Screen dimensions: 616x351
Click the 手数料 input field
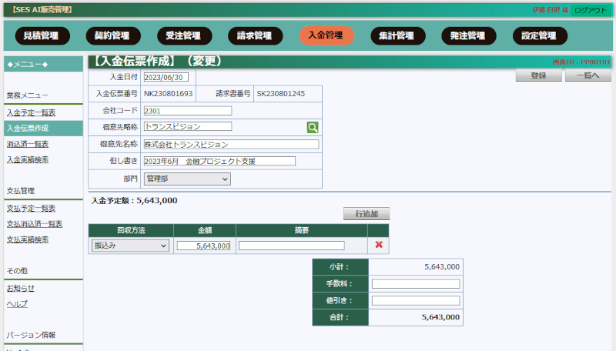416,284
